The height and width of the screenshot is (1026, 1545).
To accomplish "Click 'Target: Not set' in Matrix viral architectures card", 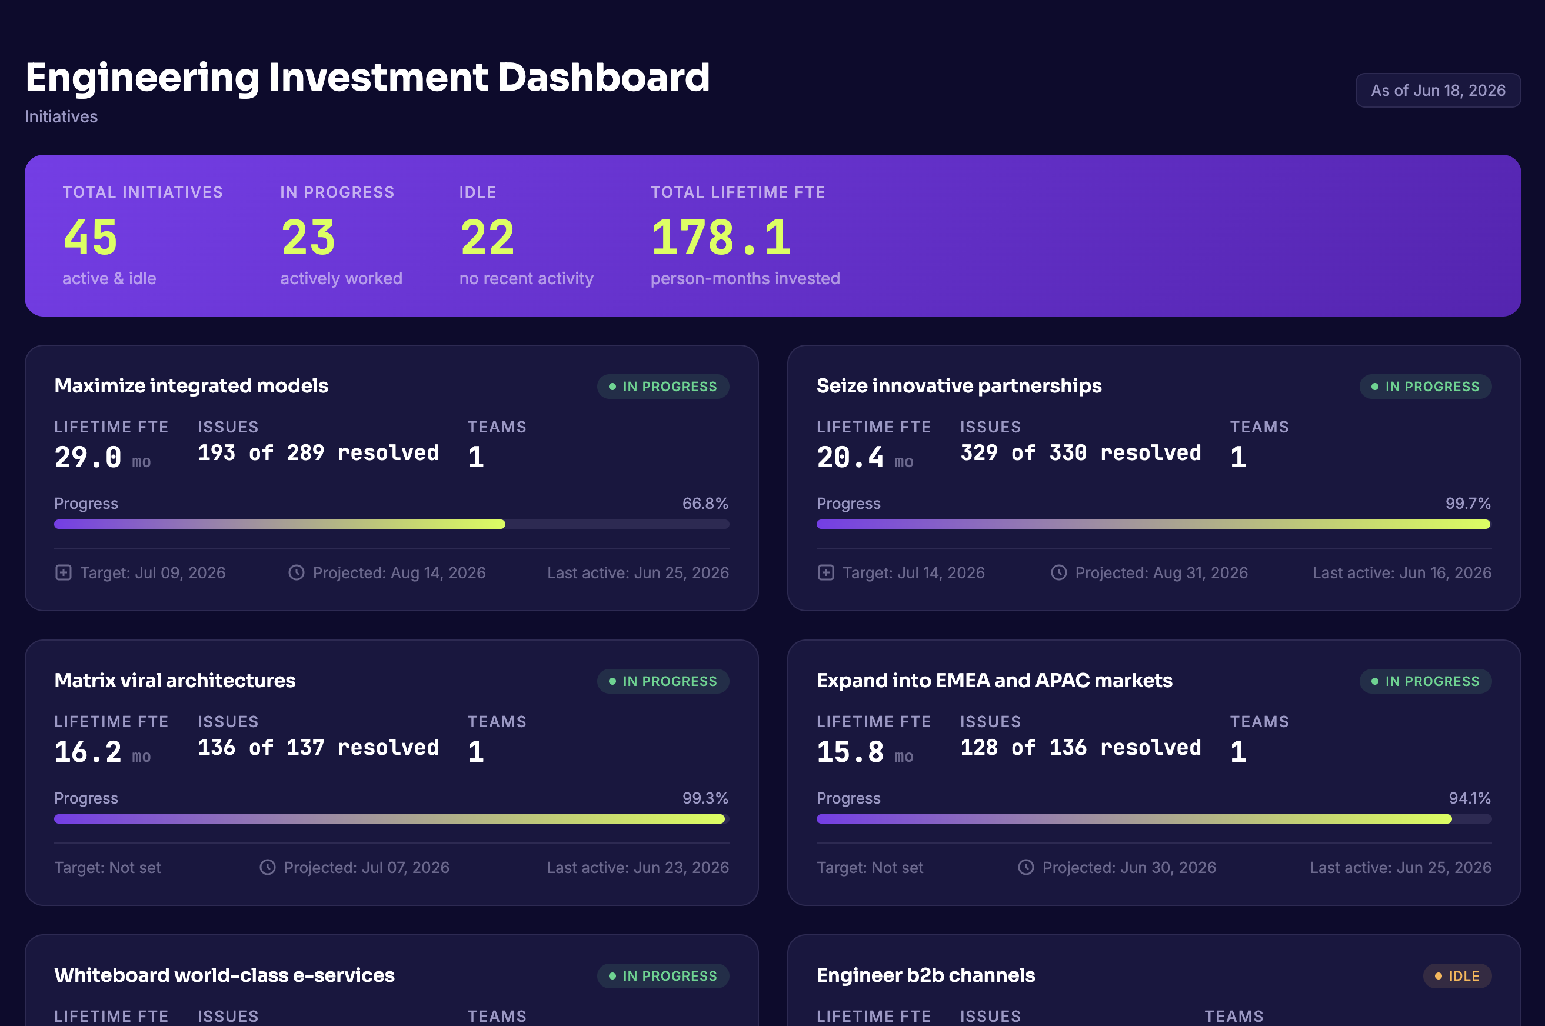I will coord(107,867).
